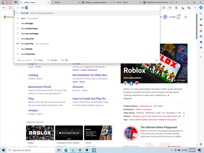View All images on Roblox panel
Screen dimensions: 204x153
tap(180, 80)
